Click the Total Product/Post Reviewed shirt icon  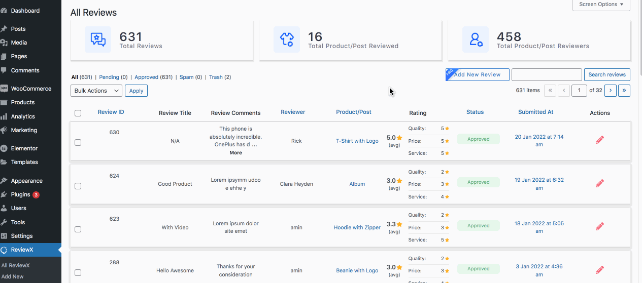coord(287,39)
